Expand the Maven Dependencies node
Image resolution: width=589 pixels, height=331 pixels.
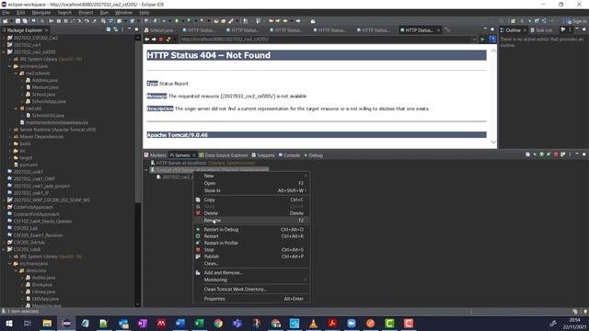point(10,137)
